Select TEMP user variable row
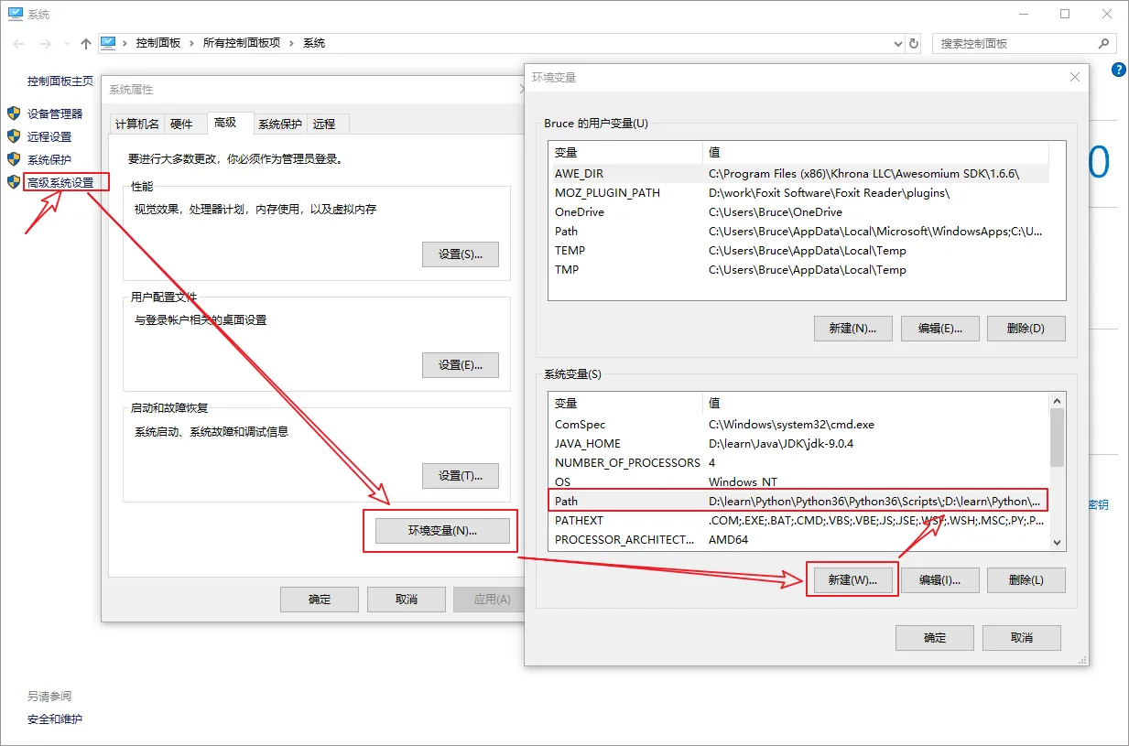1129x746 pixels. tap(798, 250)
